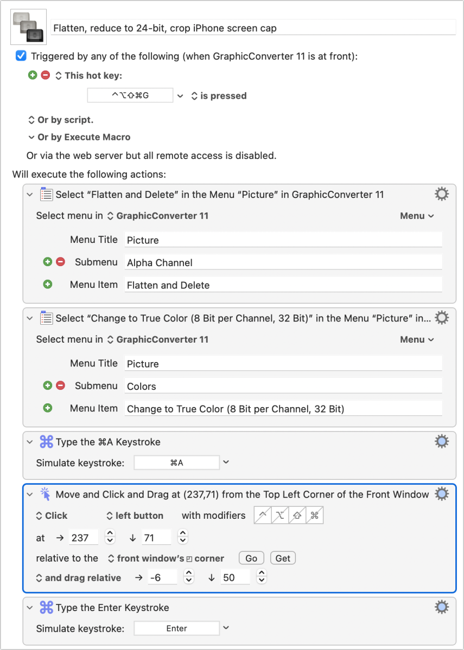Open the Click type popup in the mouse action
Image resolution: width=464 pixels, height=650 pixels.
pos(52,515)
